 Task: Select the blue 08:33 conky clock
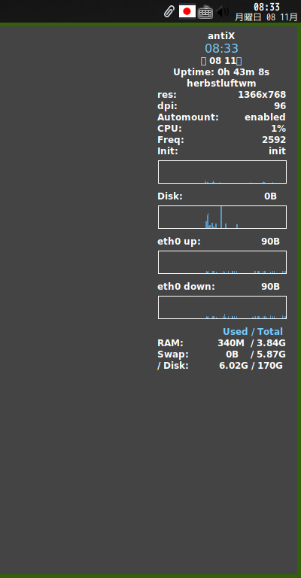point(221,48)
